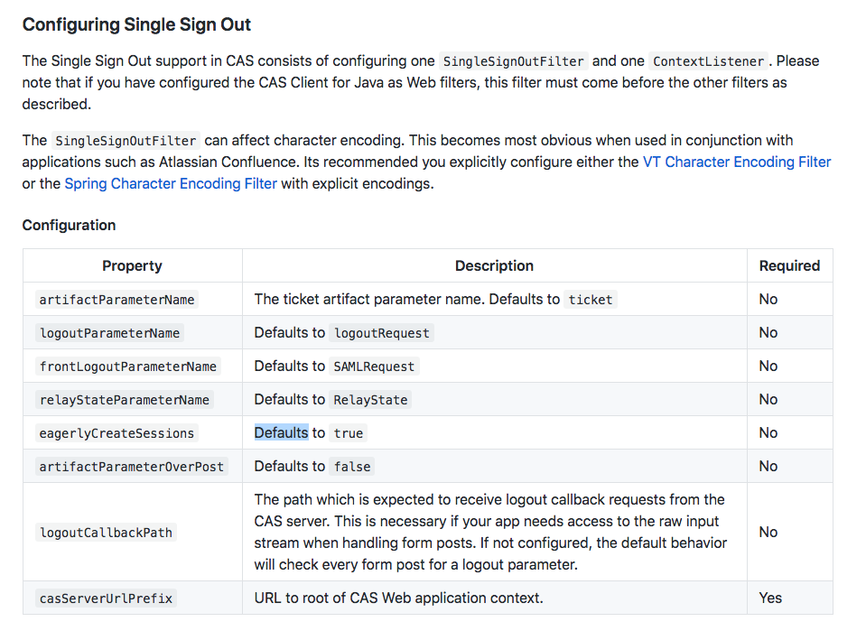Viewport: 866px width, 631px height.
Task: Click the relayStateParameterName property code
Action: point(124,400)
